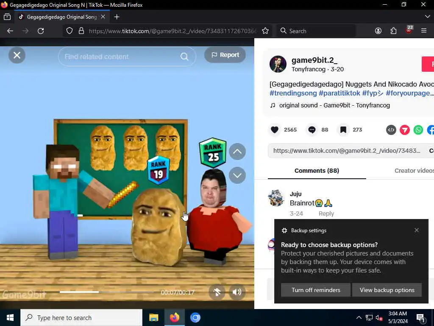Open uBlock extension icon with badge 22
Screen dimensions: 434x326
[409, 30]
